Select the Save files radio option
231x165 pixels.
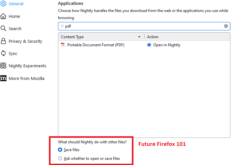coord(60,150)
